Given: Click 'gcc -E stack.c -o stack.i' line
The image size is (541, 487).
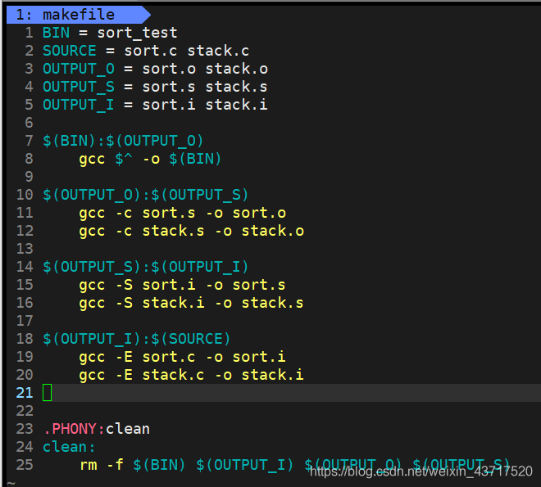Looking at the screenshot, I should click(192, 375).
